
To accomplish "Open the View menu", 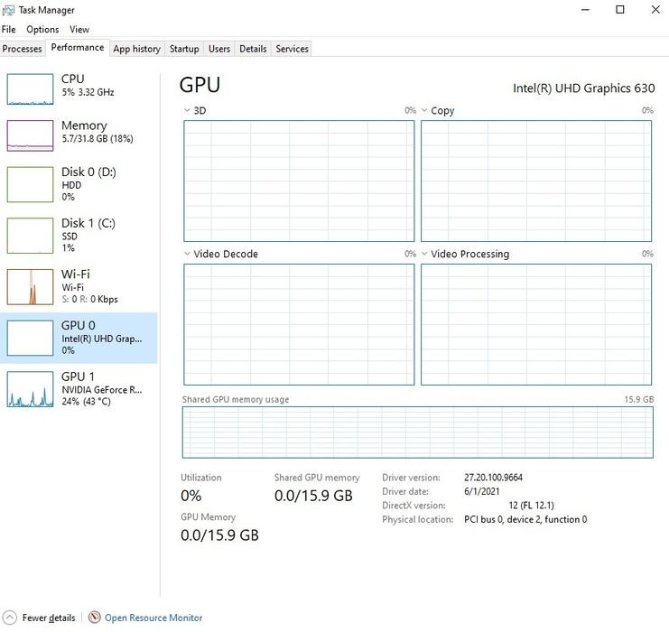I will click(79, 30).
